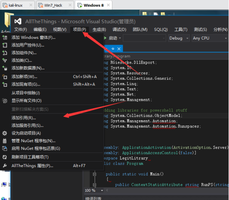Choose 启用 NuGet 程序包还原(G) entry
Image resolution: width=229 pixels, height=200 pixels.
(x=52, y=148)
